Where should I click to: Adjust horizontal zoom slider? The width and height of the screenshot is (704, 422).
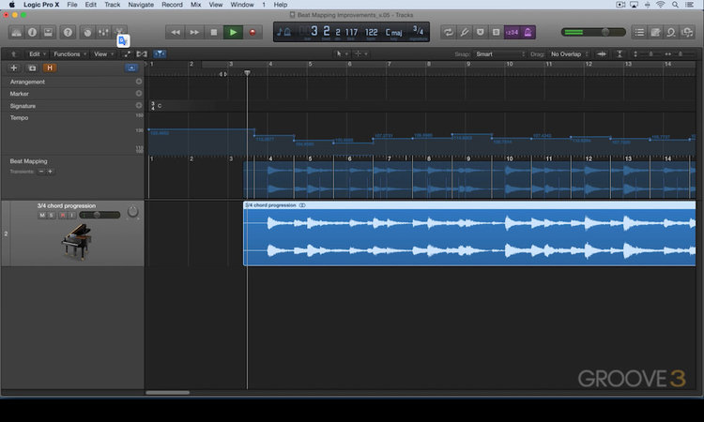[x=679, y=54]
